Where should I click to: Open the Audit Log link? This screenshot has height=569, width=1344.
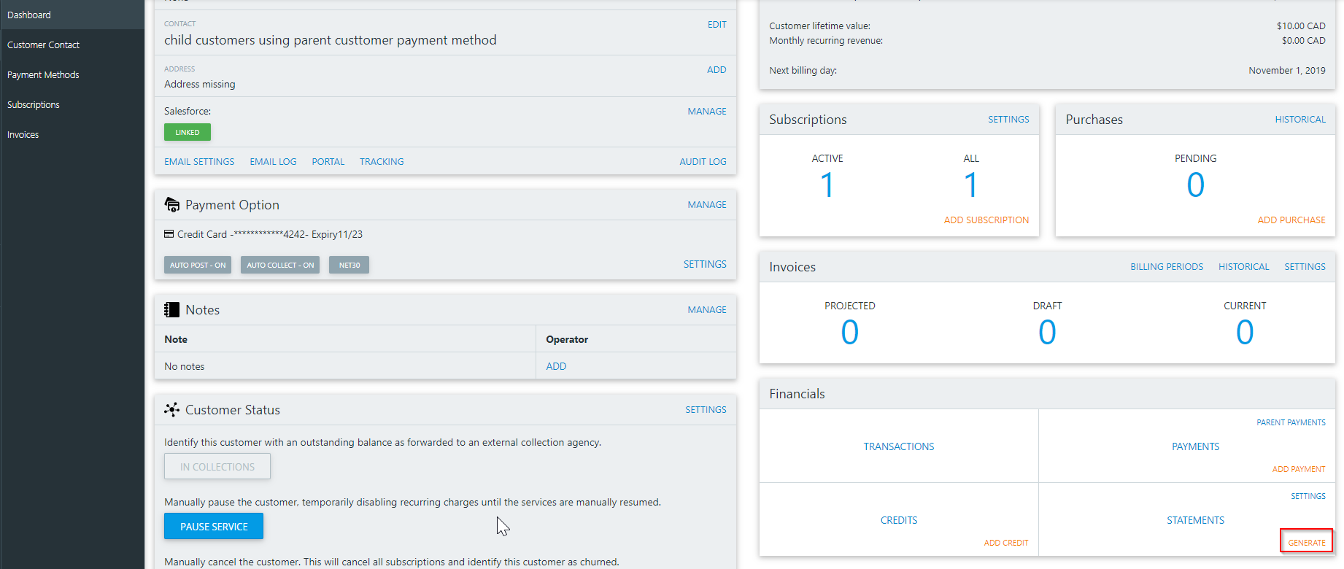coord(703,161)
